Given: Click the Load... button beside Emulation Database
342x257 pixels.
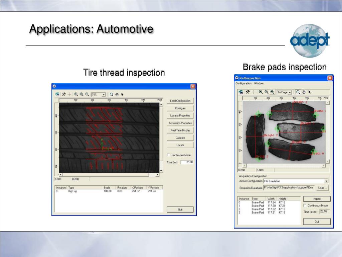Looking at the screenshot, I should click(322, 188).
